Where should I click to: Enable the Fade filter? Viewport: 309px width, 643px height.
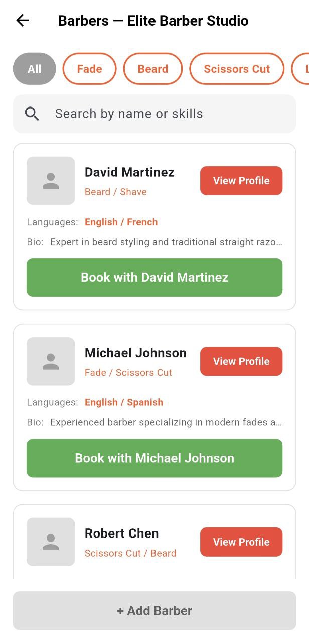pyautogui.click(x=89, y=69)
